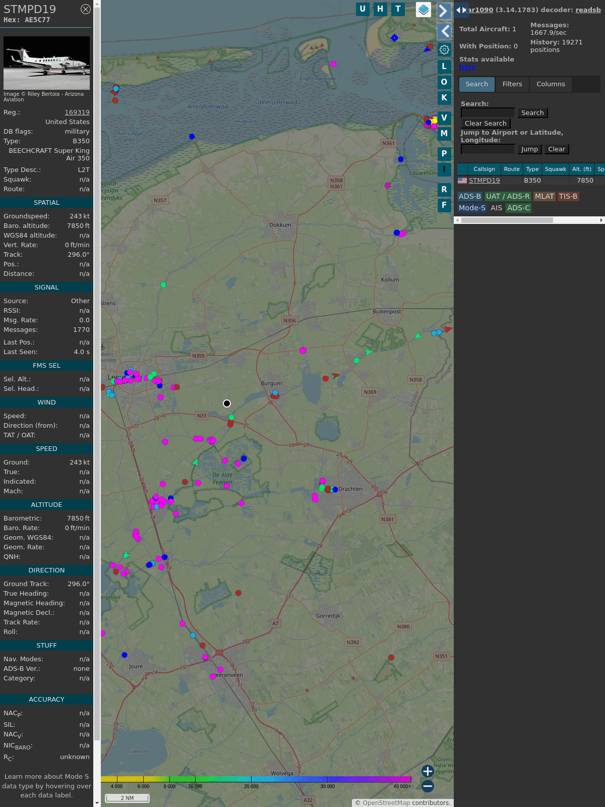605x807 pixels.
Task: Toggle the P map button
Action: 444,154
